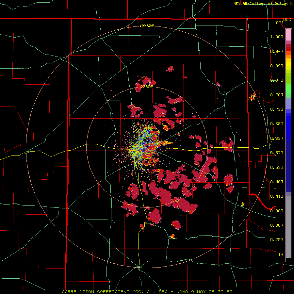Click the 0.947 scale value
Screen dimensions: 294x294
point(277,51)
